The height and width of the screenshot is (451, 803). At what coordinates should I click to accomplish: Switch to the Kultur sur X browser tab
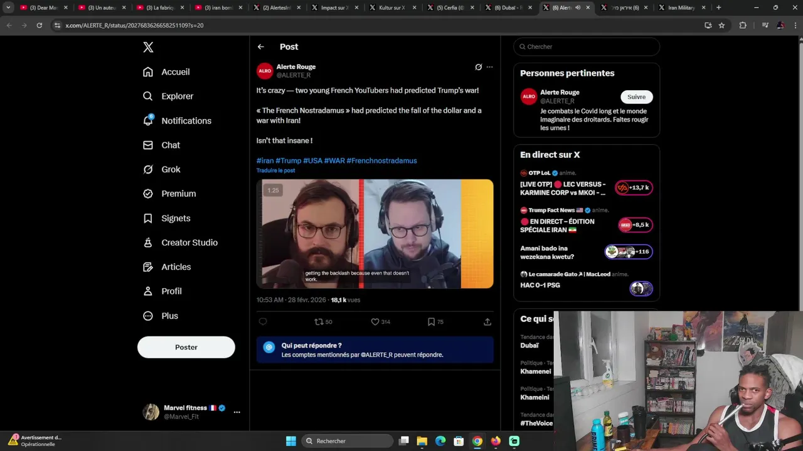click(x=392, y=8)
